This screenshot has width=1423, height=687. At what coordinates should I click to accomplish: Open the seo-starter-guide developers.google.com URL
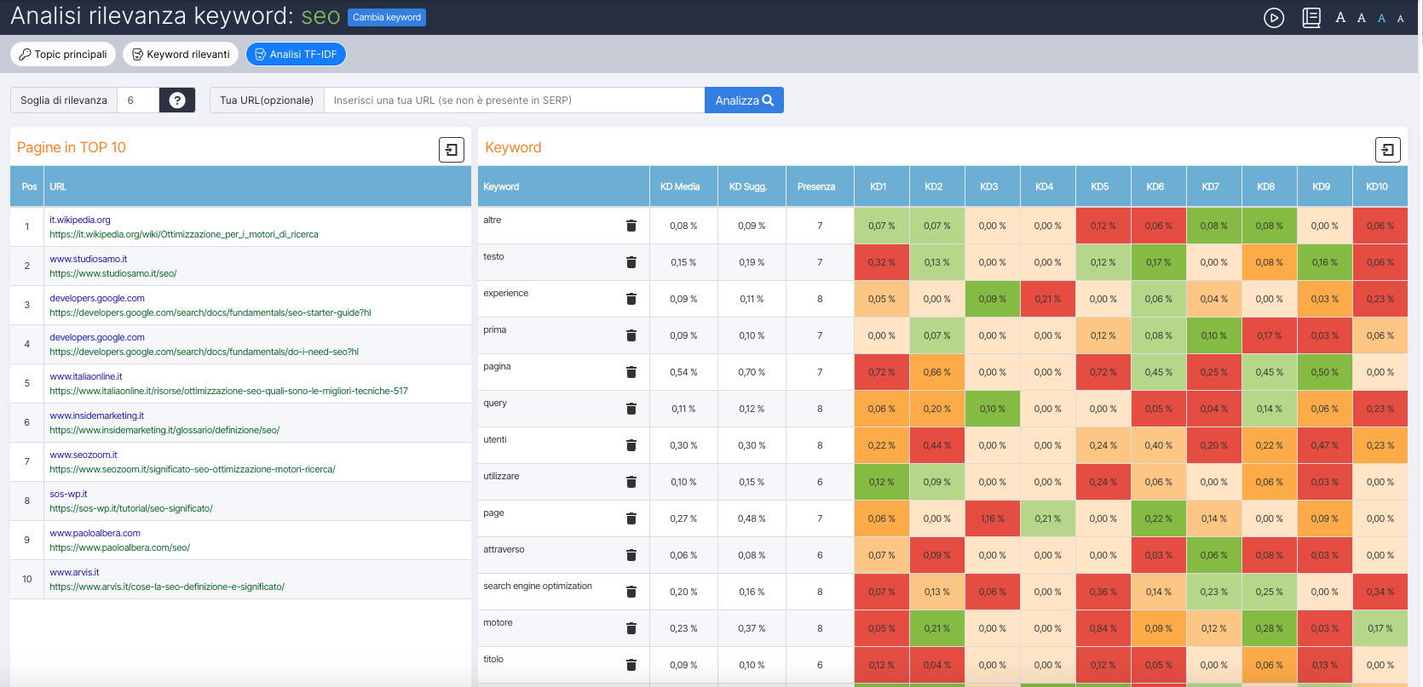coord(210,312)
